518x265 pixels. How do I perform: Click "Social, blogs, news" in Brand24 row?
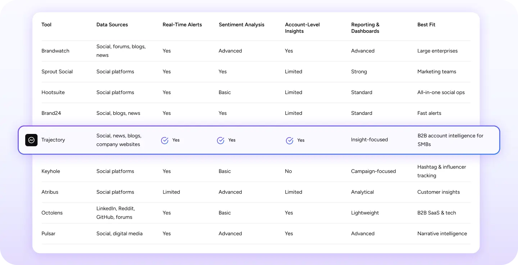(118, 113)
